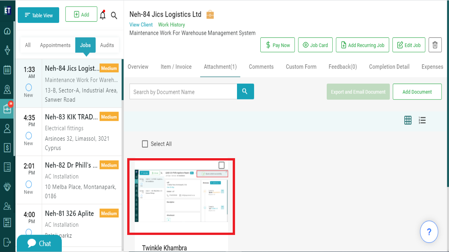449x252 pixels.
Task: Click the search magnifier beside the bell
Action: tap(114, 15)
